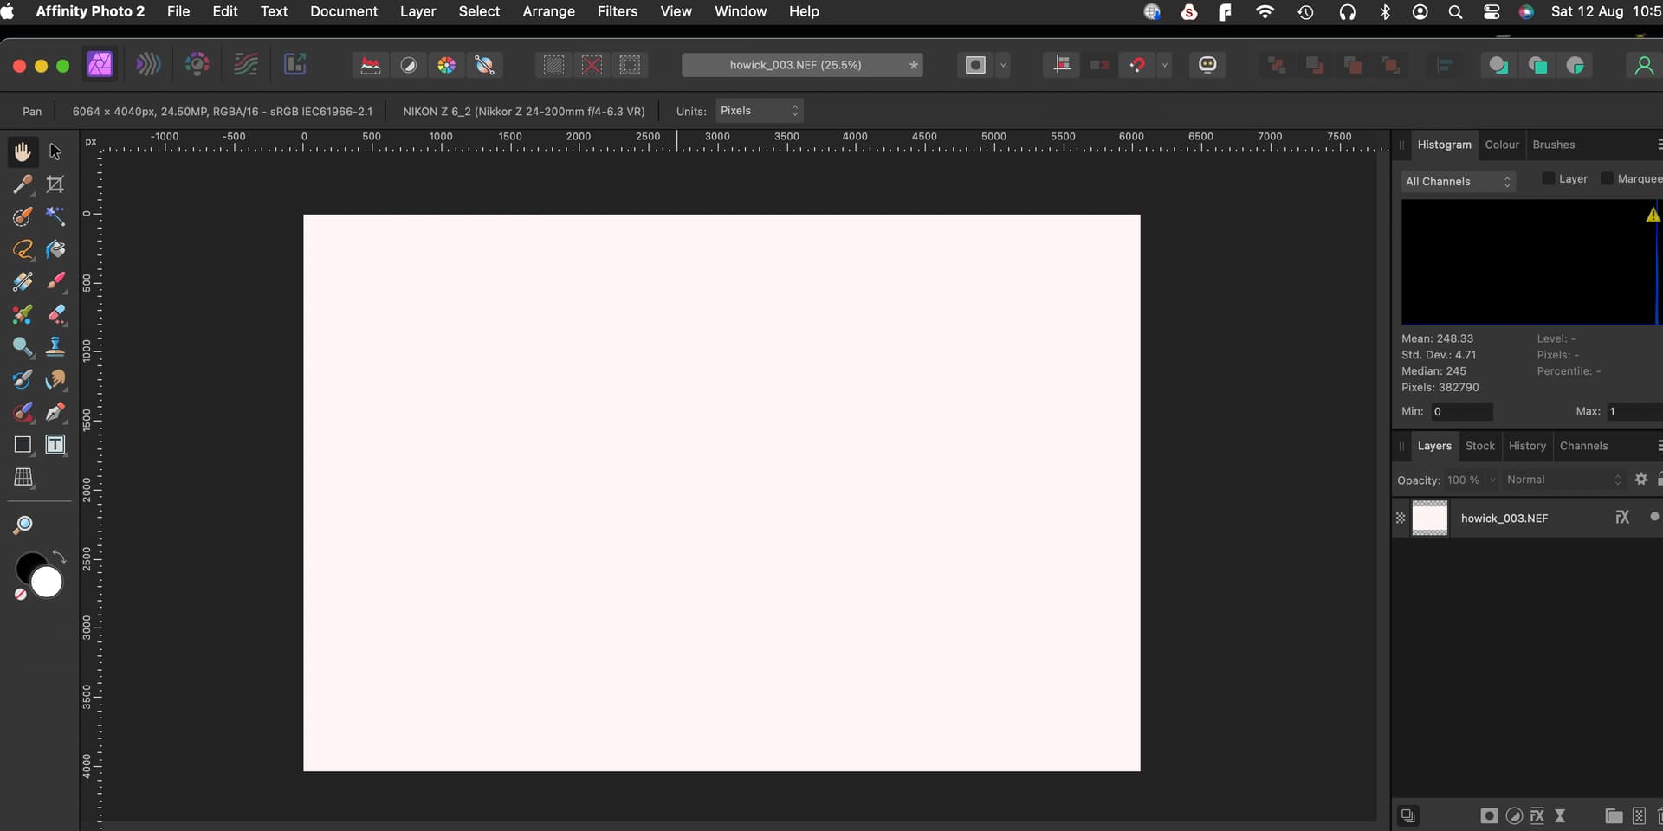This screenshot has width=1663, height=831.
Task: Enable the Layer checkbox in Histogram
Action: point(1548,179)
